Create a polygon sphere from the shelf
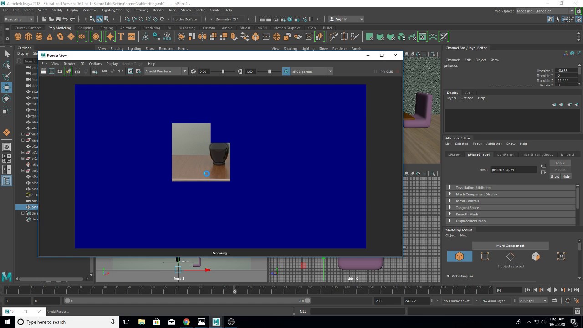 pos(18,36)
